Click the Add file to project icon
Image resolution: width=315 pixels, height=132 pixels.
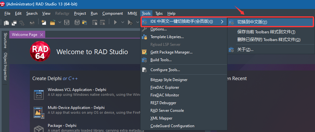point(95,22)
